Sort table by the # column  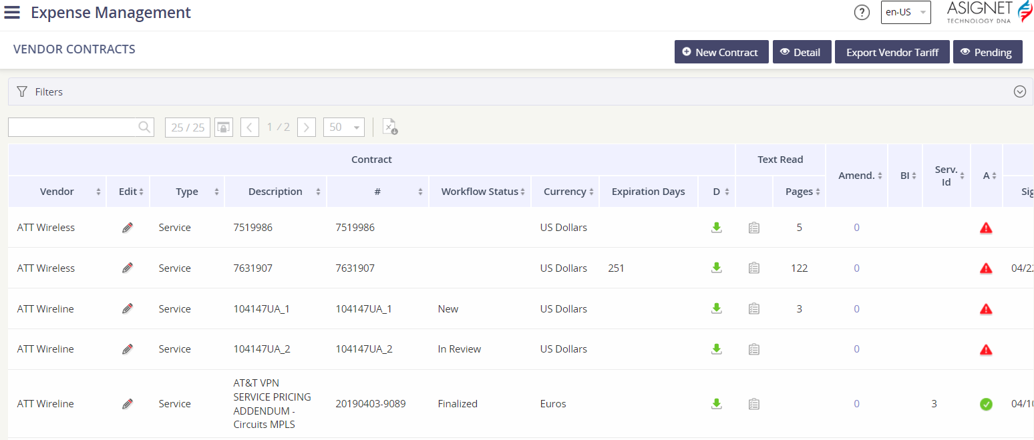point(420,192)
